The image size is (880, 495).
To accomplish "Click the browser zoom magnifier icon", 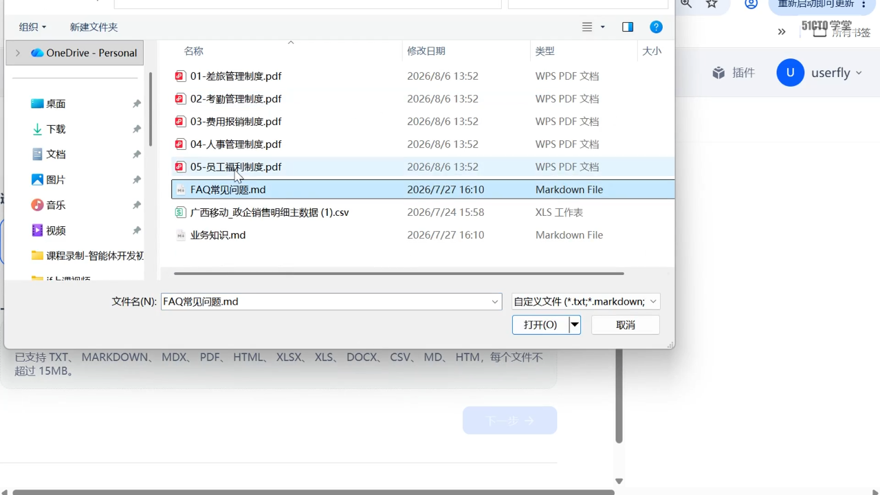I will click(x=685, y=3).
